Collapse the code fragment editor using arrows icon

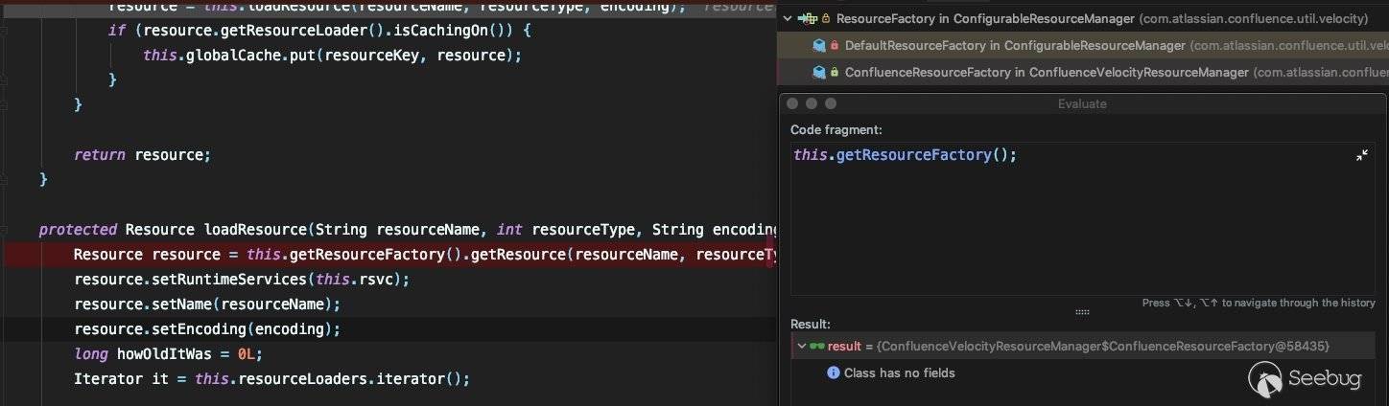pos(1361,155)
